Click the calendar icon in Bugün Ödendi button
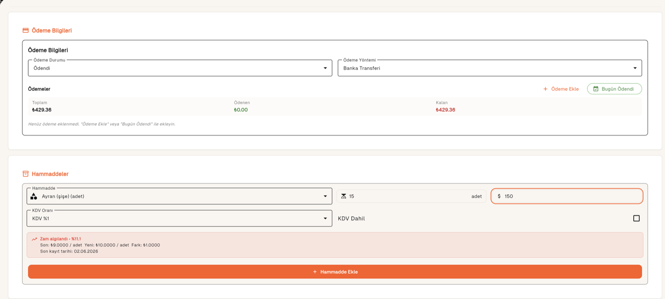665x299 pixels. tap(596, 89)
